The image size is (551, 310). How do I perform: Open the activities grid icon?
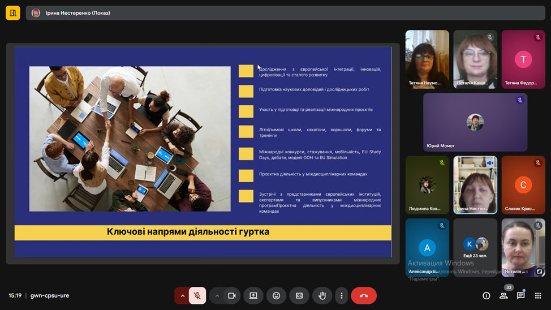pos(538,295)
